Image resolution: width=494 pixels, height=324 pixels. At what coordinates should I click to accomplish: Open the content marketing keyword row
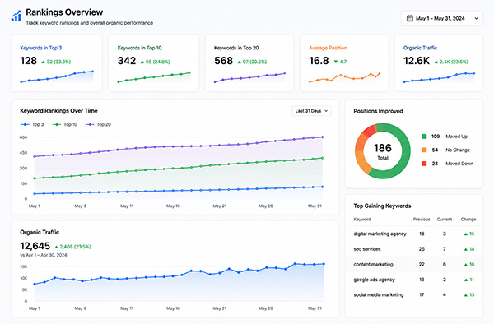point(414,264)
